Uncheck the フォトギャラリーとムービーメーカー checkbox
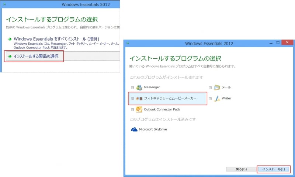The width and height of the screenshot is (295, 177). 132,99
